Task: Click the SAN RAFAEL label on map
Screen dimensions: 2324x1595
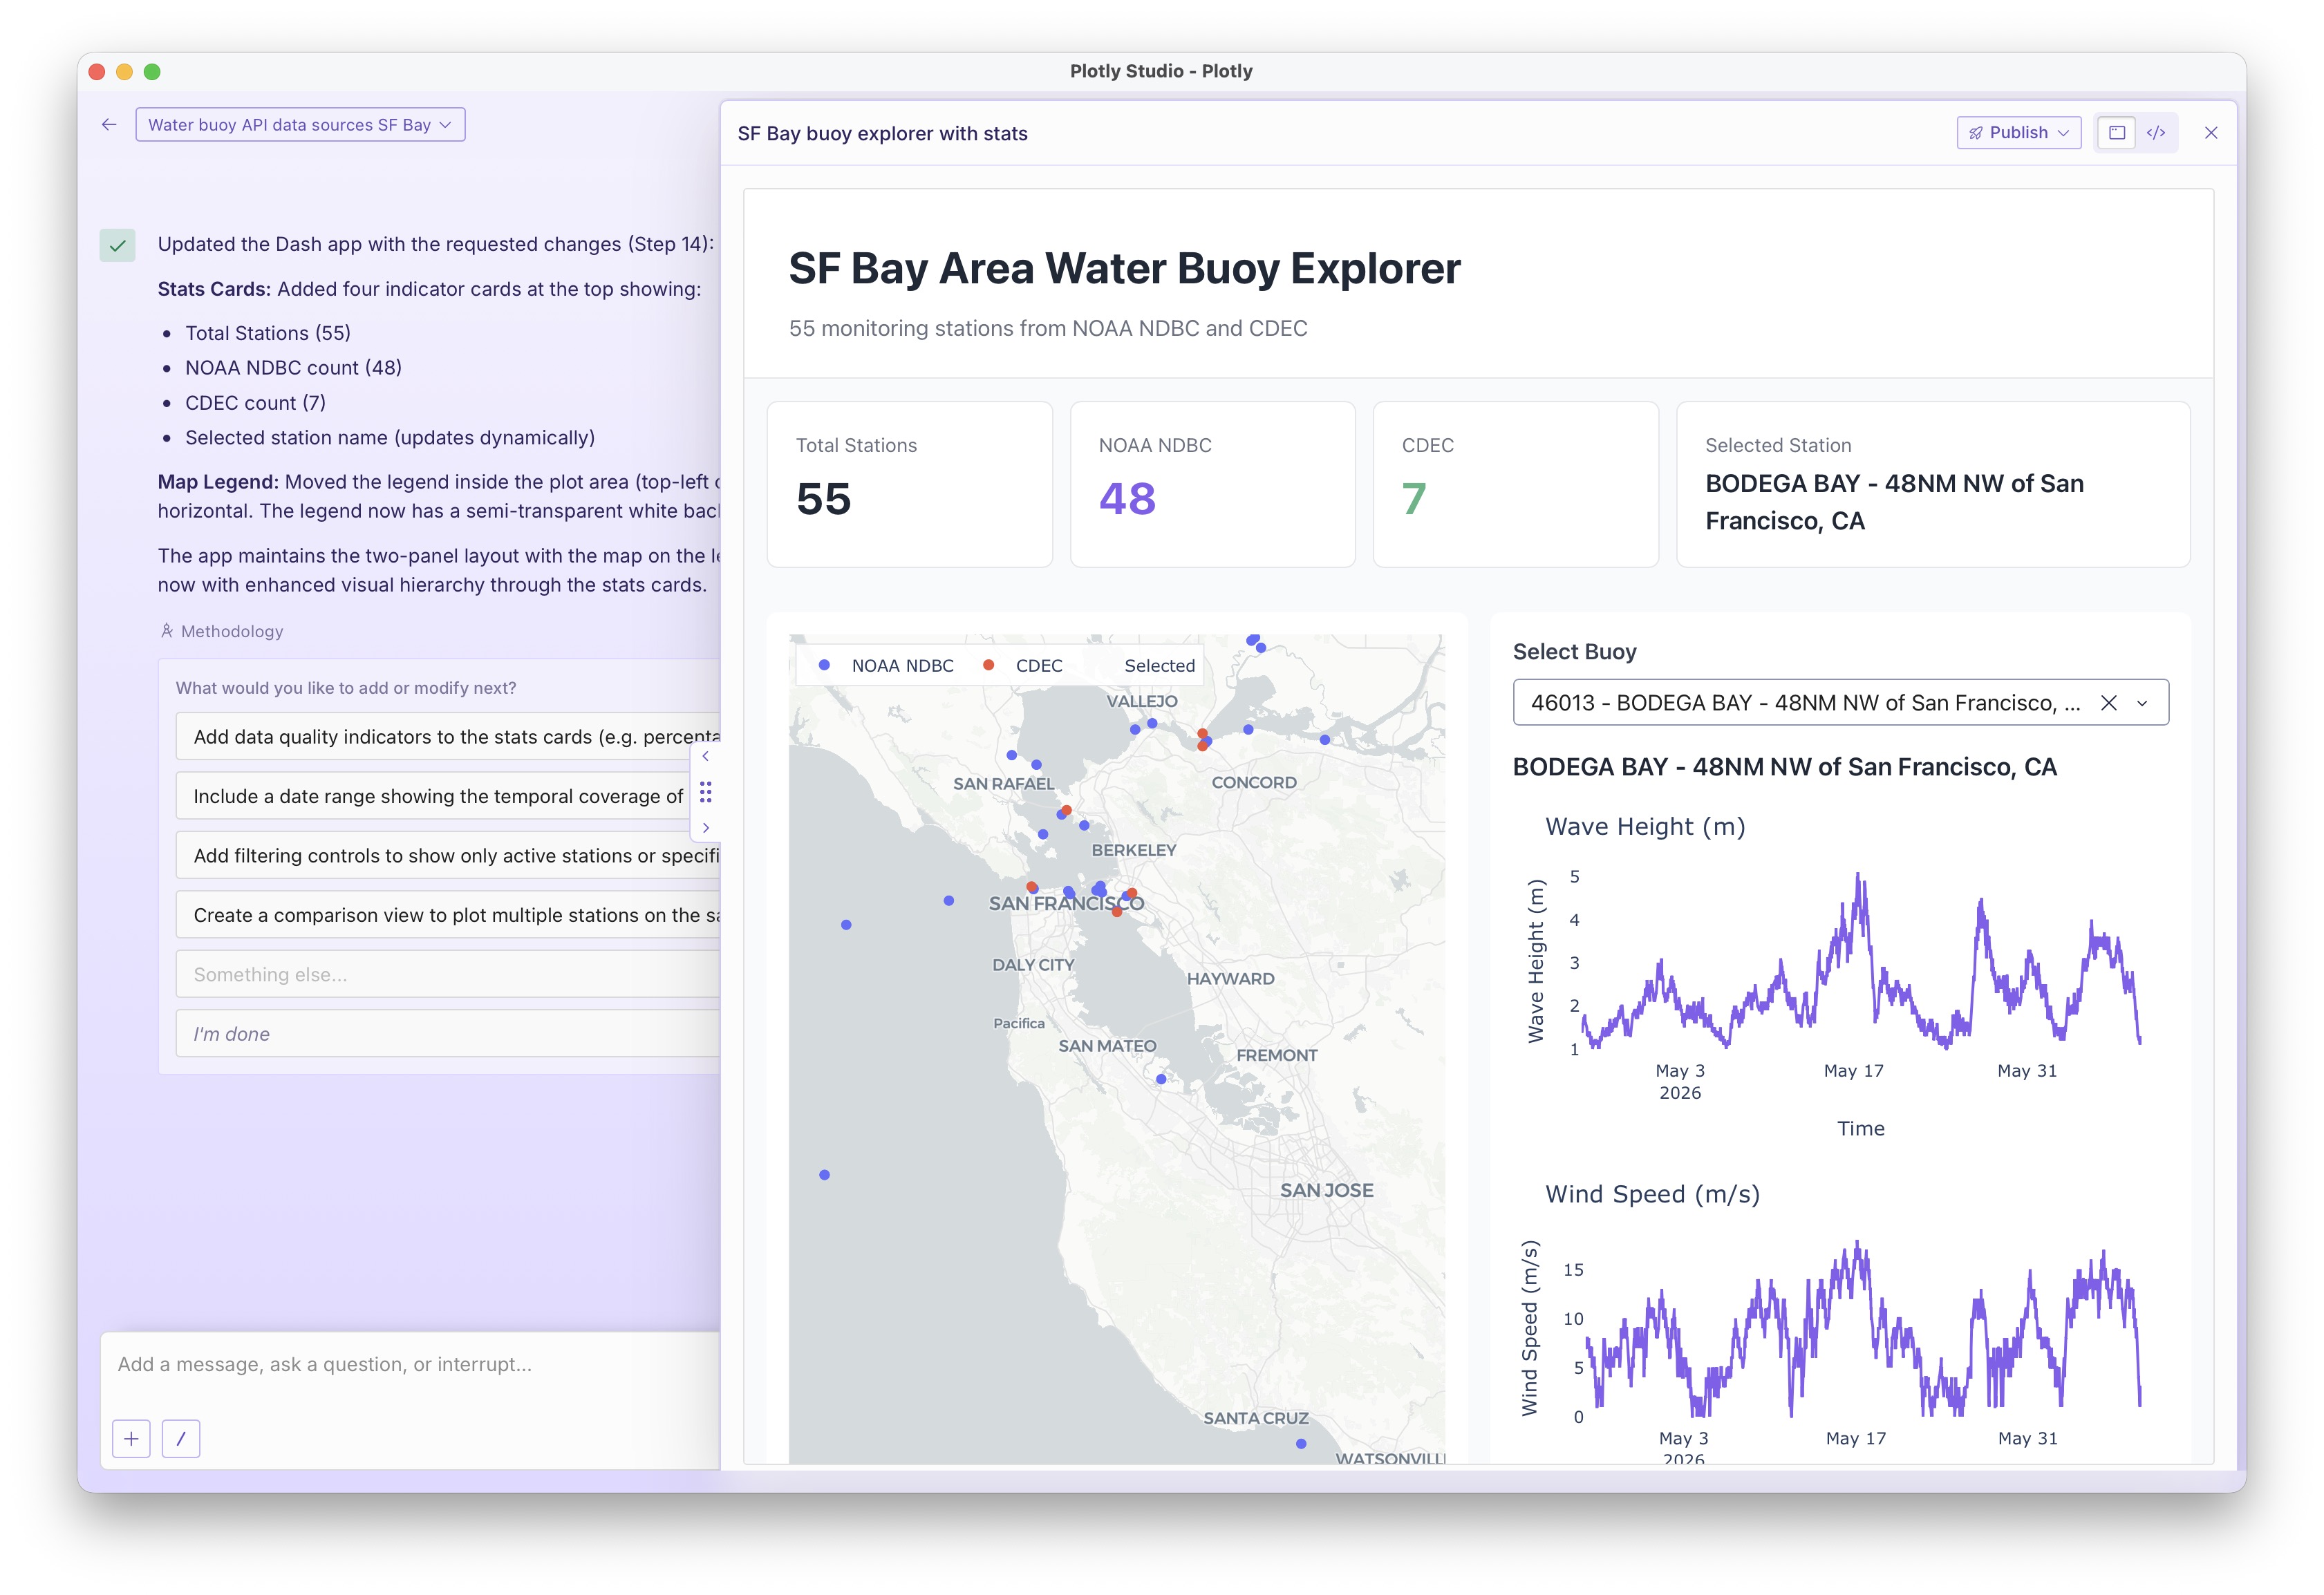Action: point(1003,784)
